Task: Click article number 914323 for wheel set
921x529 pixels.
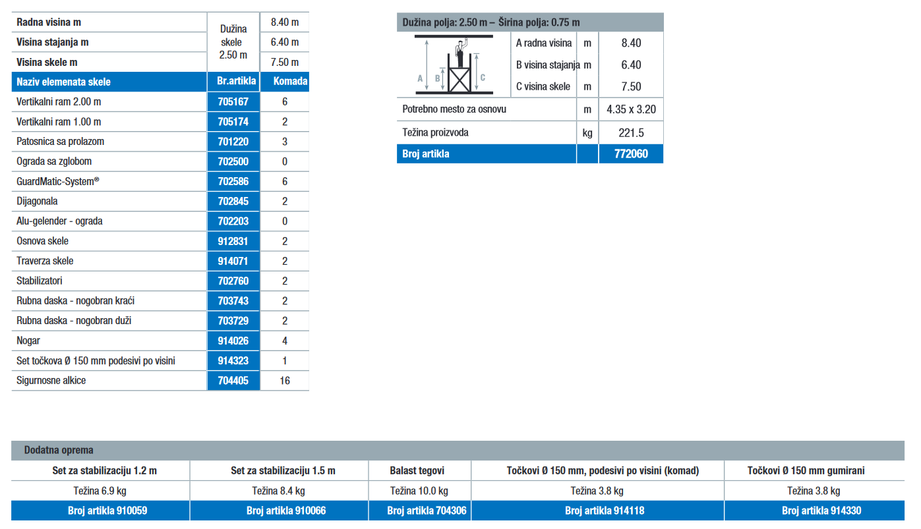Action: point(233,361)
